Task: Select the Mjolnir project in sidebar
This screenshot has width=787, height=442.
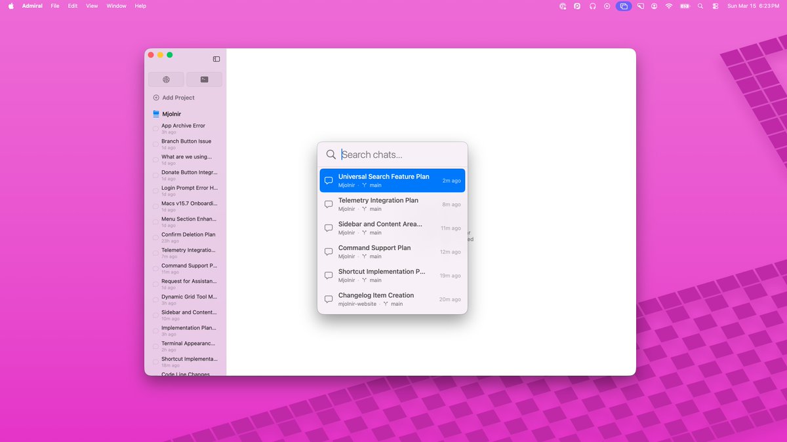Action: [172, 114]
